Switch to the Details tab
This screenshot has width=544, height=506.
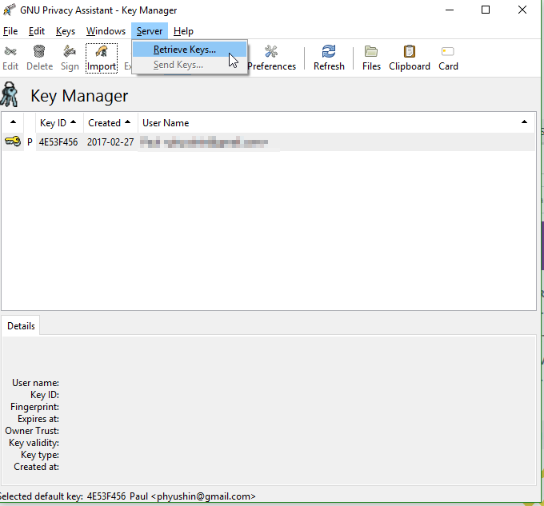point(21,326)
